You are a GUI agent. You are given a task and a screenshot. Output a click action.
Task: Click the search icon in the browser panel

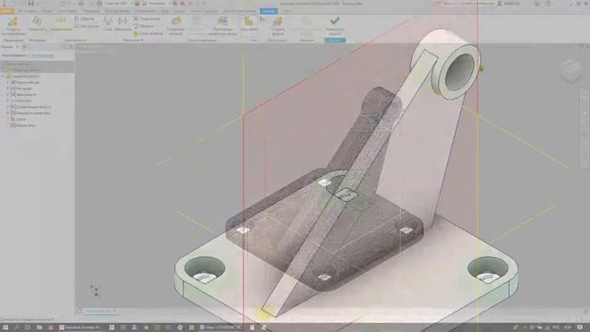click(64, 47)
